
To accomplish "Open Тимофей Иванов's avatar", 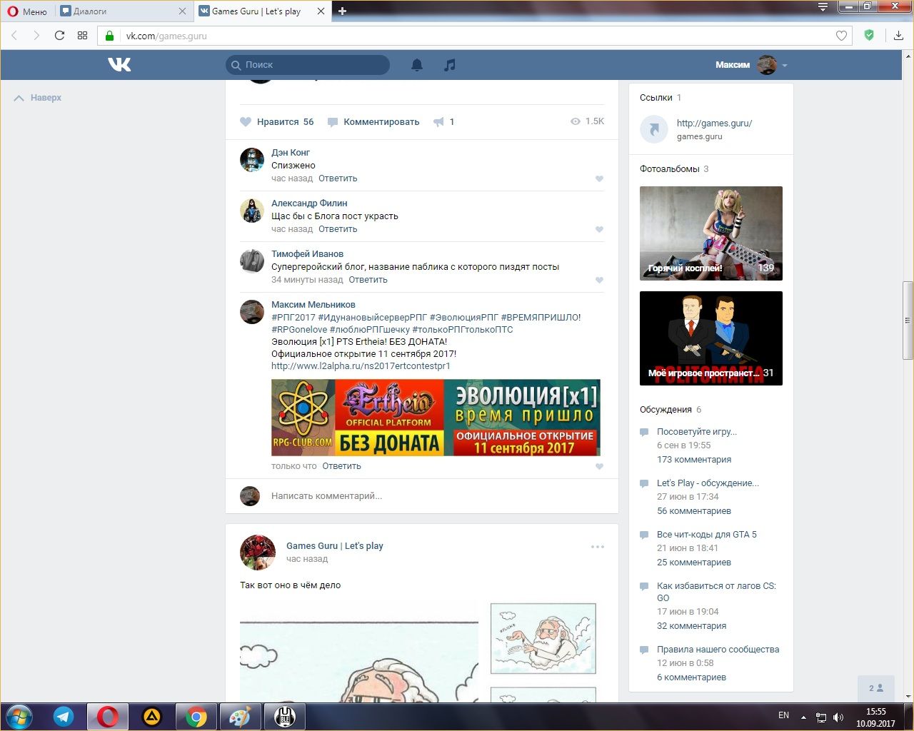I will pos(252,261).
